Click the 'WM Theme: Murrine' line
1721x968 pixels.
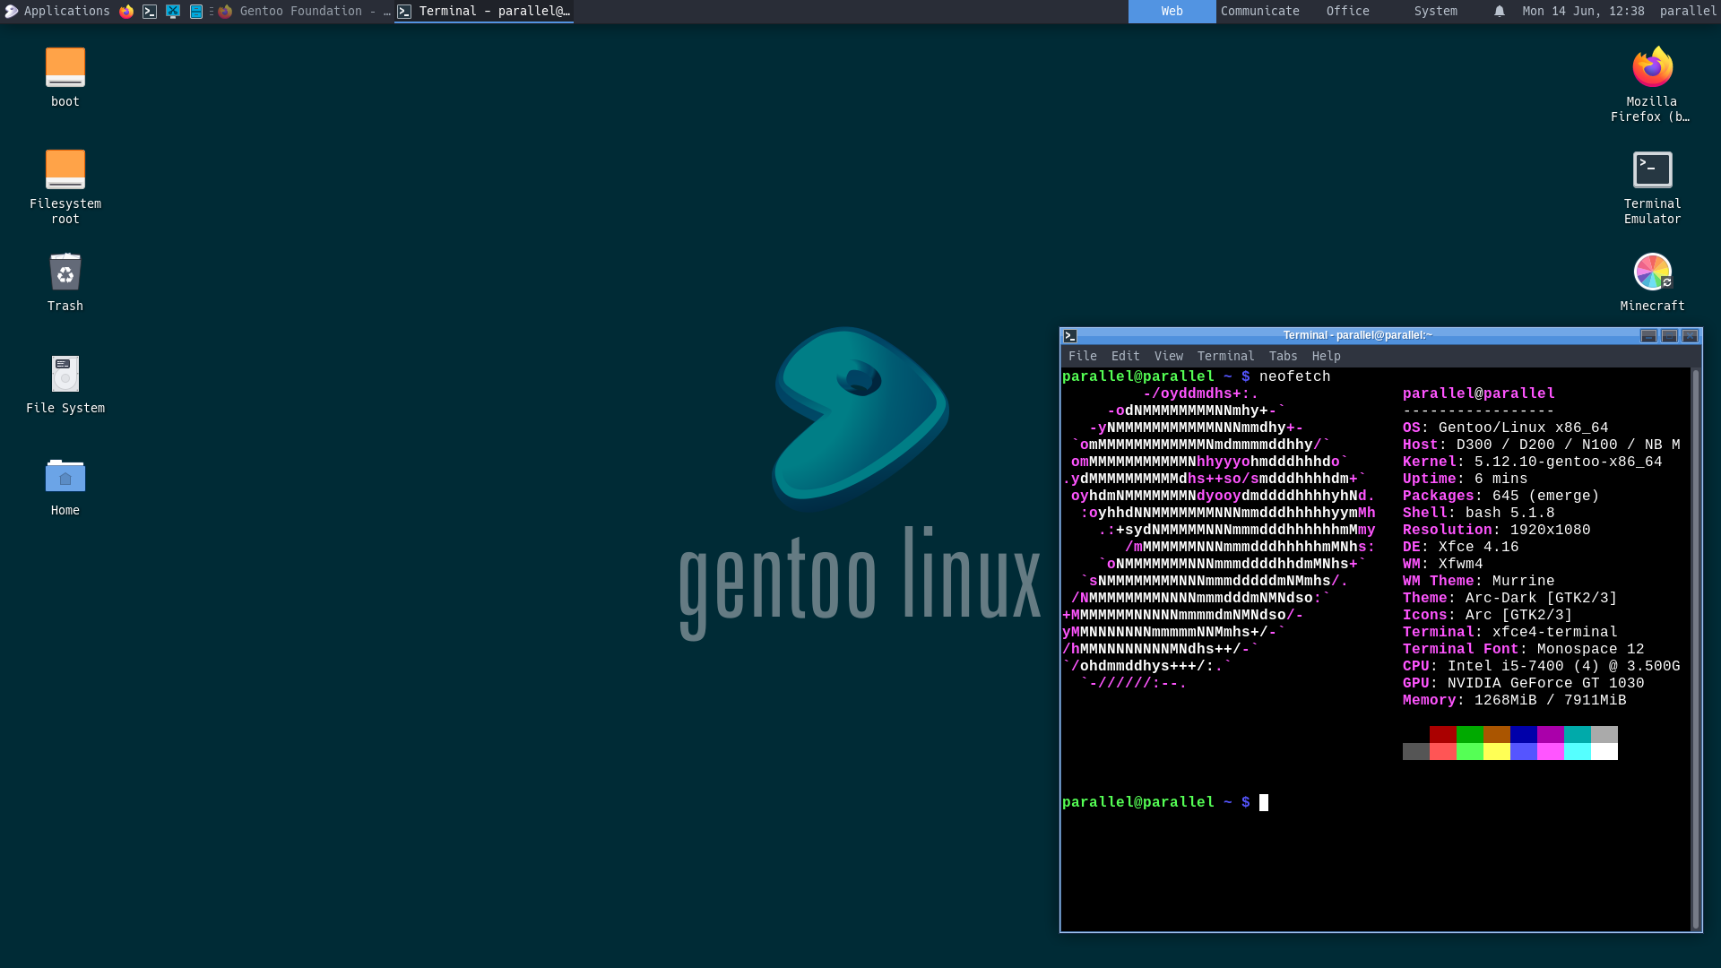[x=1478, y=582]
